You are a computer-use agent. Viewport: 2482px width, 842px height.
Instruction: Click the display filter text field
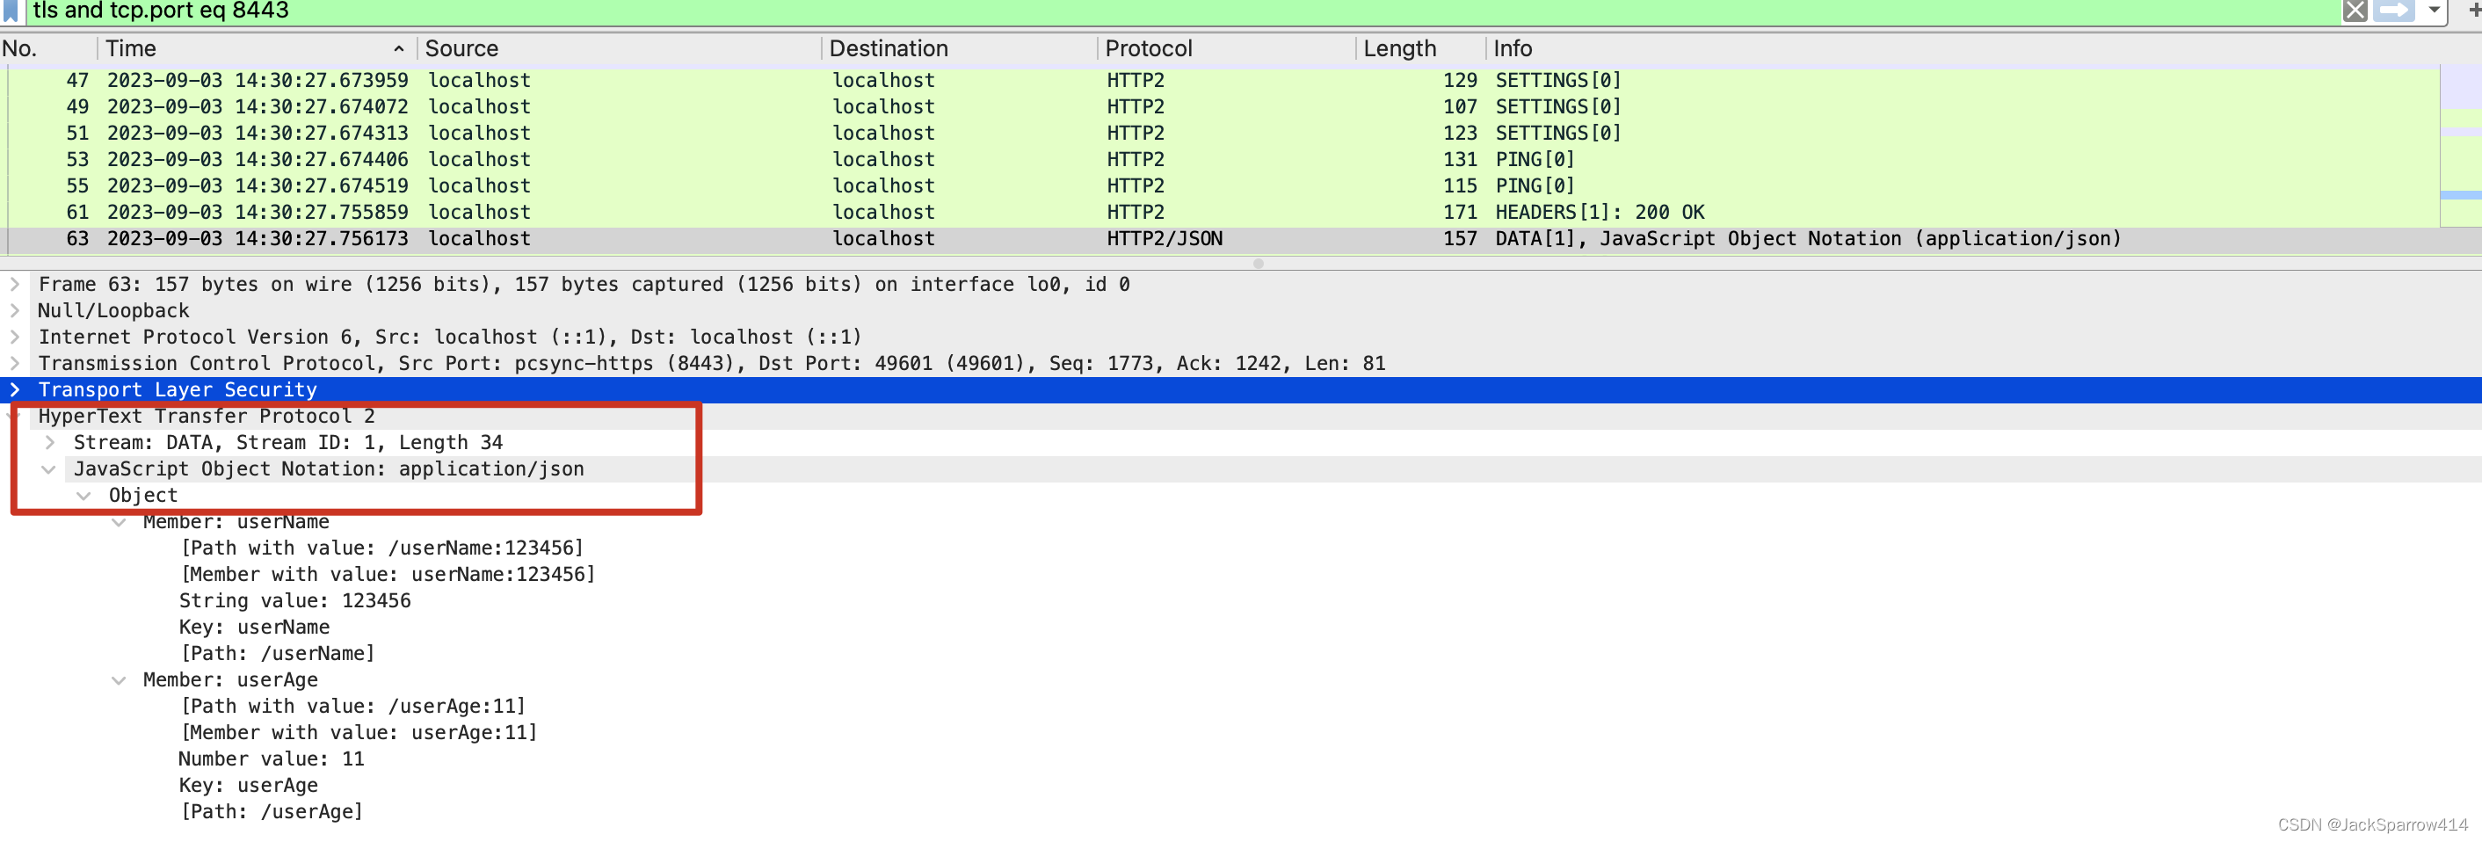click(x=1183, y=11)
